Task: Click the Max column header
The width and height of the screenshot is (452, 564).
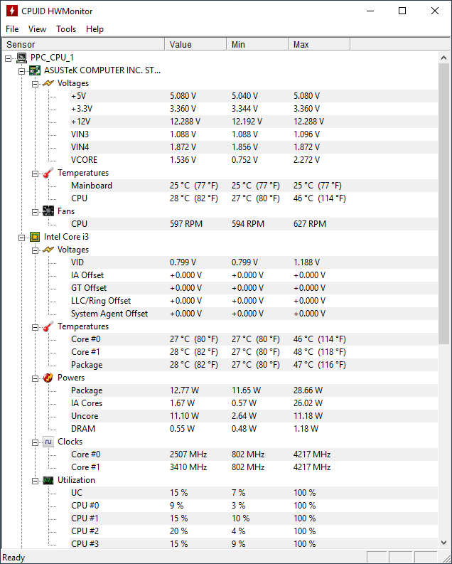Action: 319,45
